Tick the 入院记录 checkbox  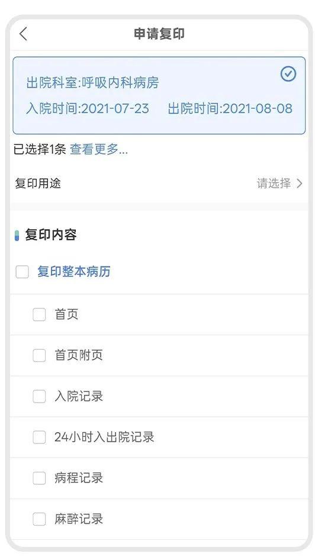(x=39, y=396)
